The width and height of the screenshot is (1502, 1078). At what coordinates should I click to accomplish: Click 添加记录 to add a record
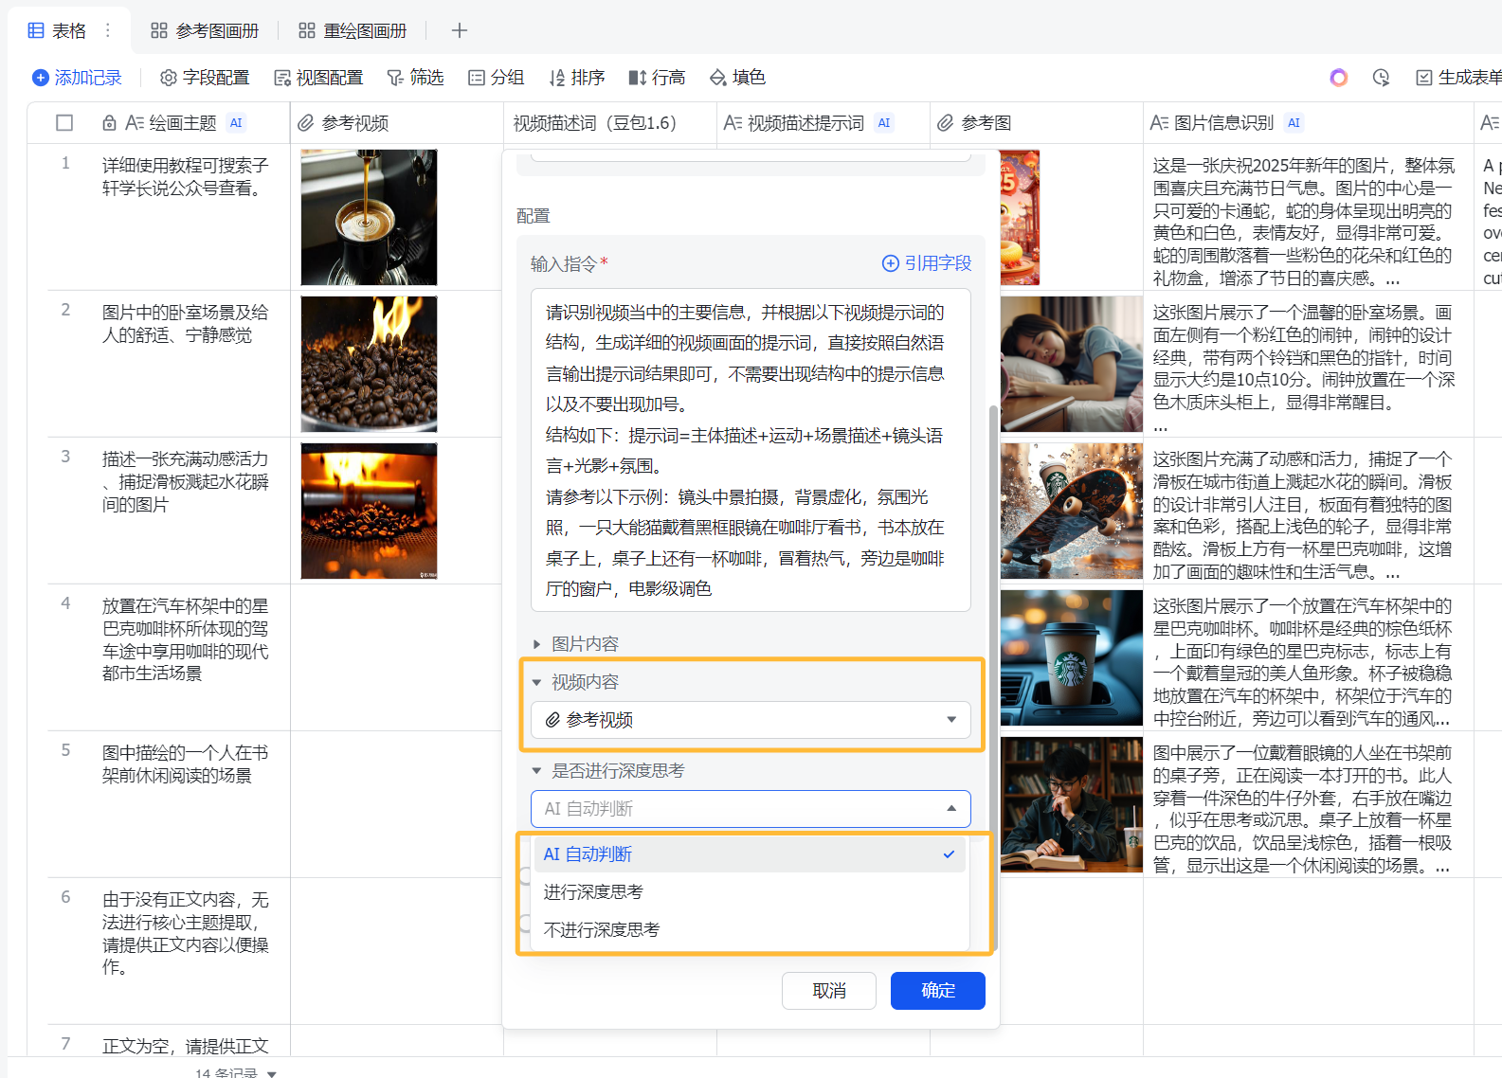pos(77,78)
